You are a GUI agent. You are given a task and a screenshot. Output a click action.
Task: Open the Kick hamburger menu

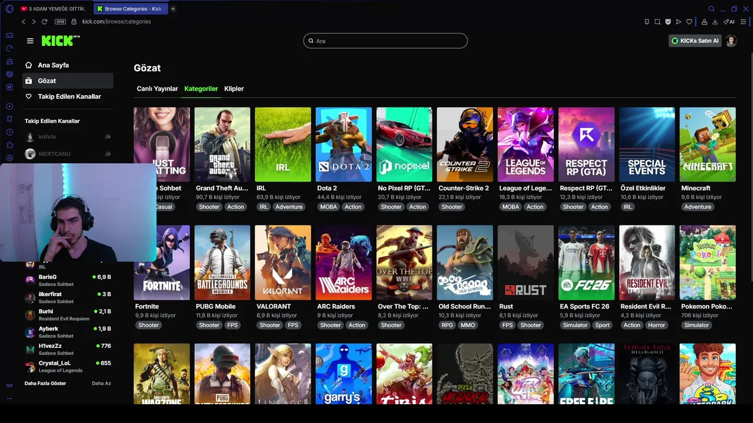[30, 41]
